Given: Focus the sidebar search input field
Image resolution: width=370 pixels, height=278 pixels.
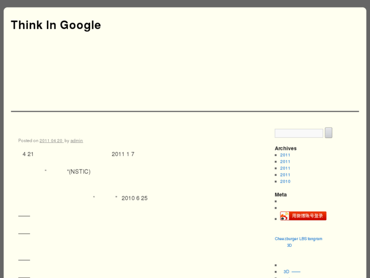Looking at the screenshot, I should point(299,133).
